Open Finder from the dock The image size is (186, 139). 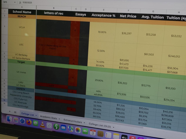(9, 119)
